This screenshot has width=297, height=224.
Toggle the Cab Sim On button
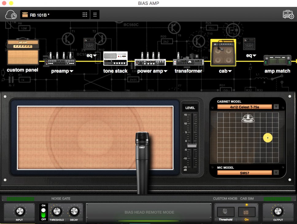pos(247,212)
